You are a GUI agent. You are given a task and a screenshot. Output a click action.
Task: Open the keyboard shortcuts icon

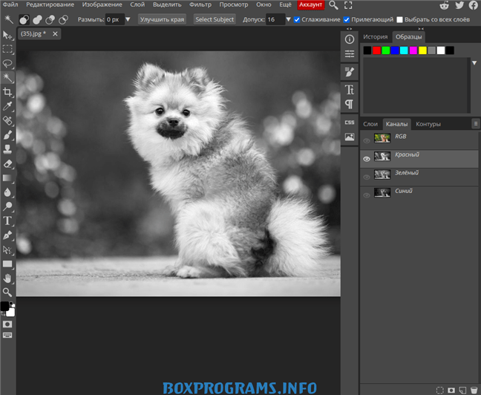[x=7, y=335]
